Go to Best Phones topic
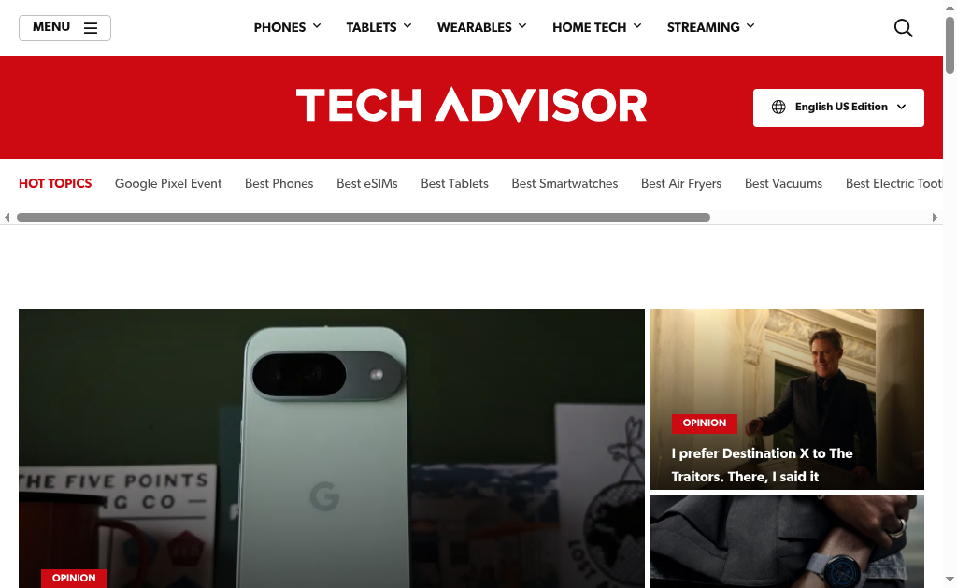This screenshot has width=957, height=588. 279,184
